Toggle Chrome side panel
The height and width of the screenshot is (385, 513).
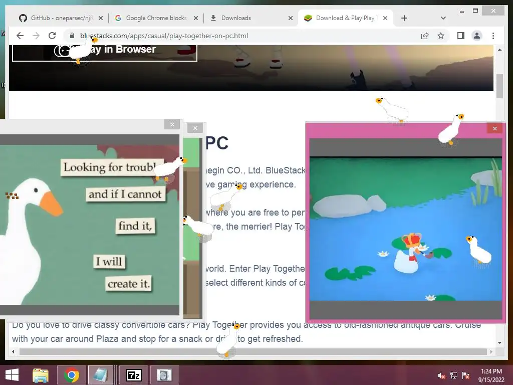pyautogui.click(x=461, y=36)
